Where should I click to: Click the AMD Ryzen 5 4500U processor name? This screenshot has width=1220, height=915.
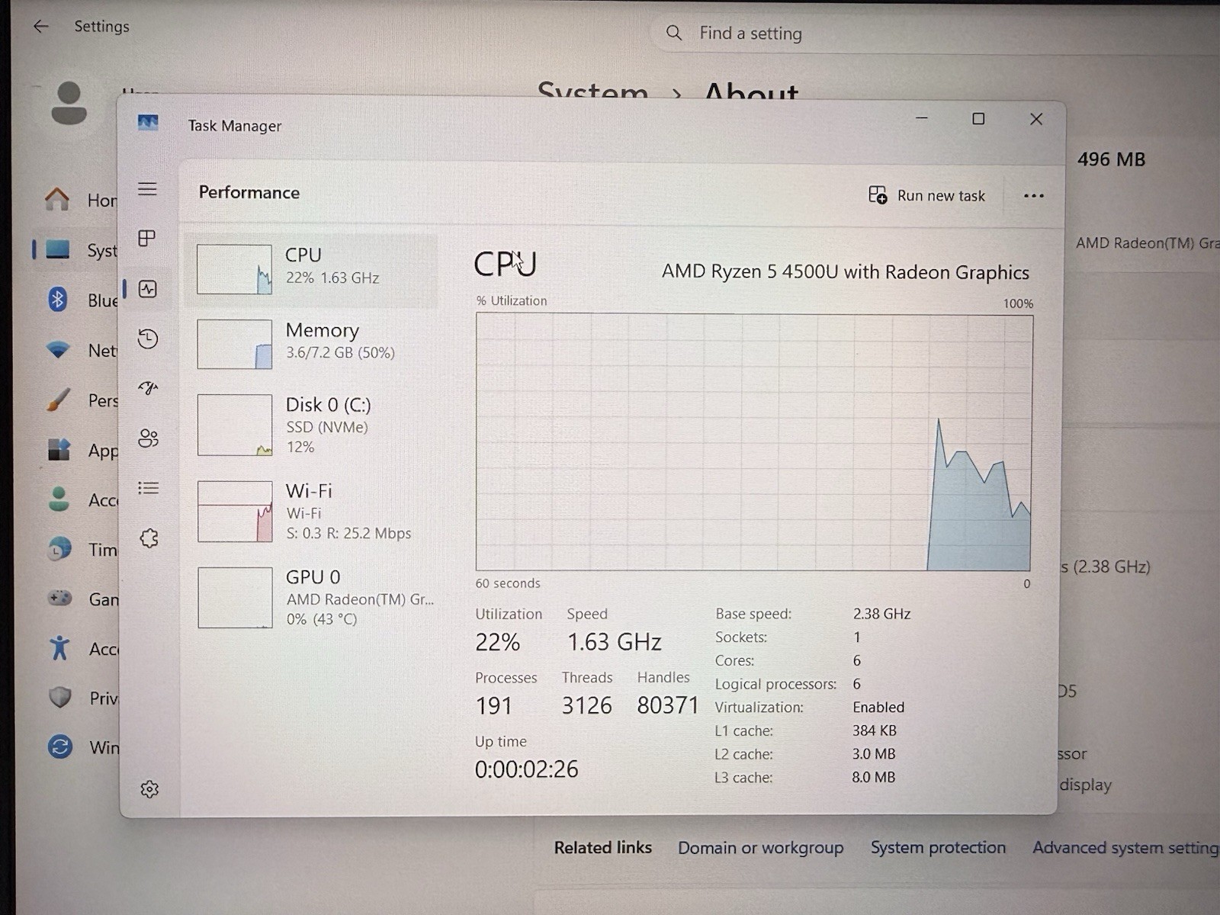[845, 272]
